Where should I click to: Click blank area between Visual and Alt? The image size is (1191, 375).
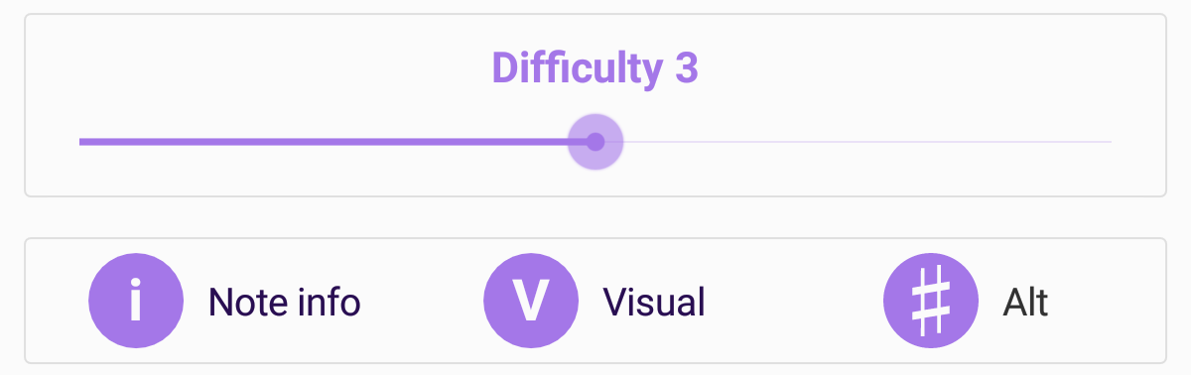(x=794, y=302)
